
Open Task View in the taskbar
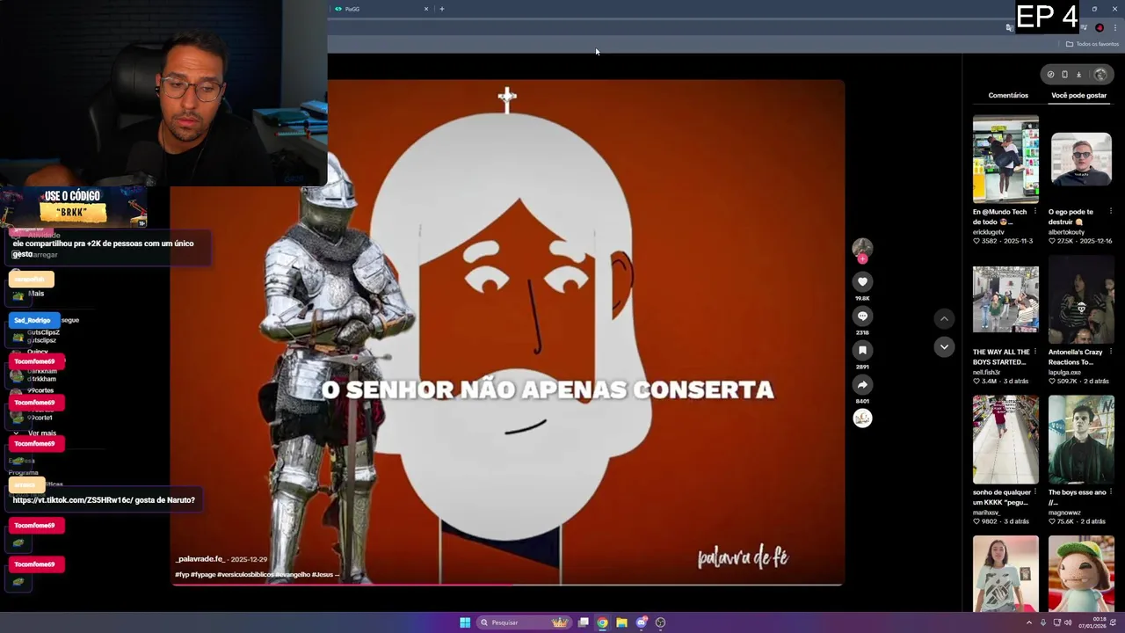583,622
